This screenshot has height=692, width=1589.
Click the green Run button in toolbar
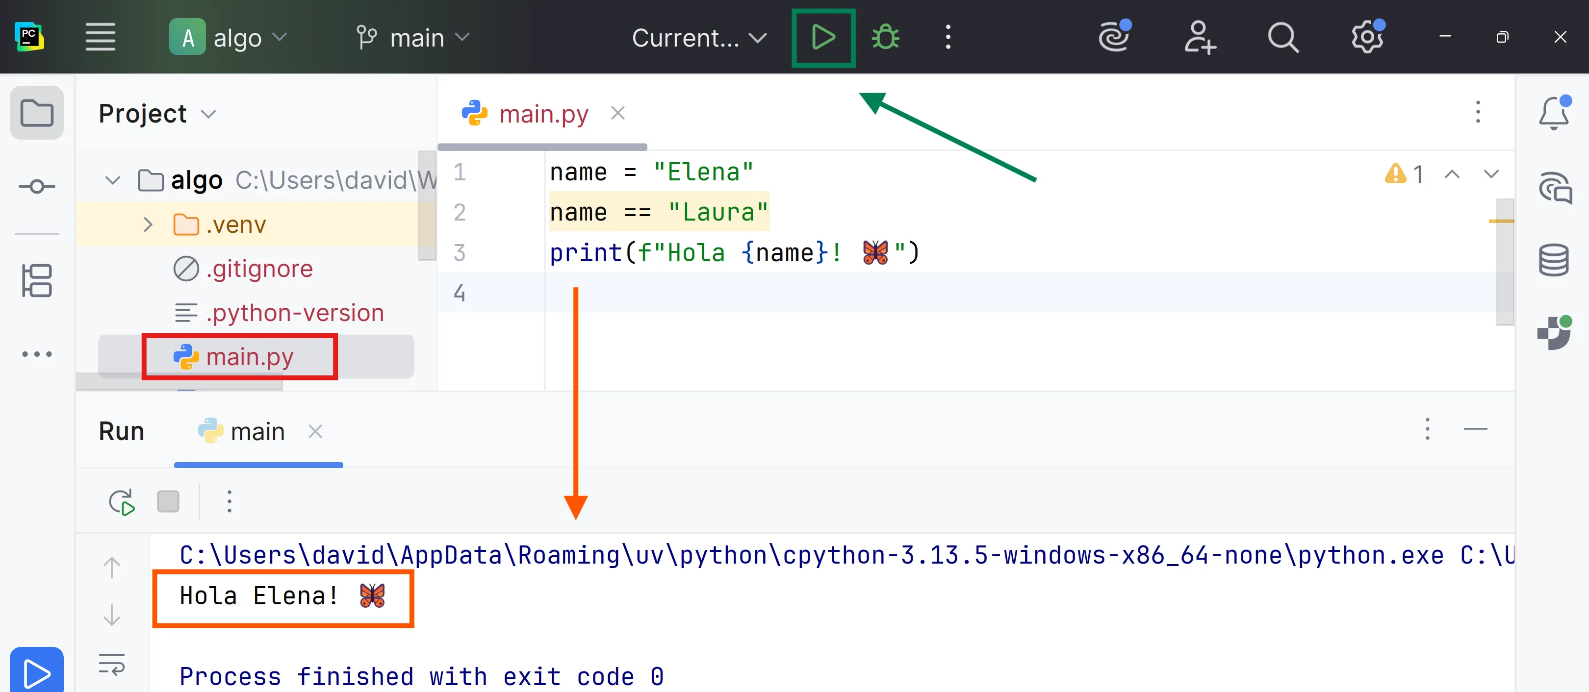tap(823, 38)
